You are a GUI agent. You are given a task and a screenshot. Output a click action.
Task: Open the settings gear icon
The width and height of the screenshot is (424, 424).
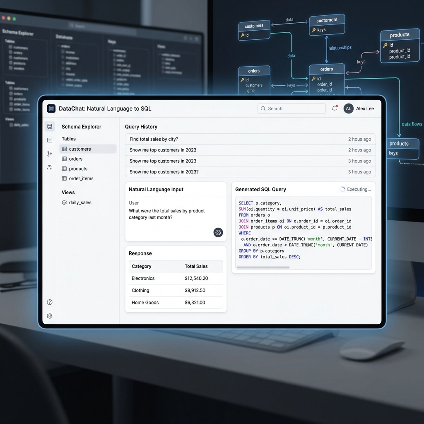tap(50, 316)
